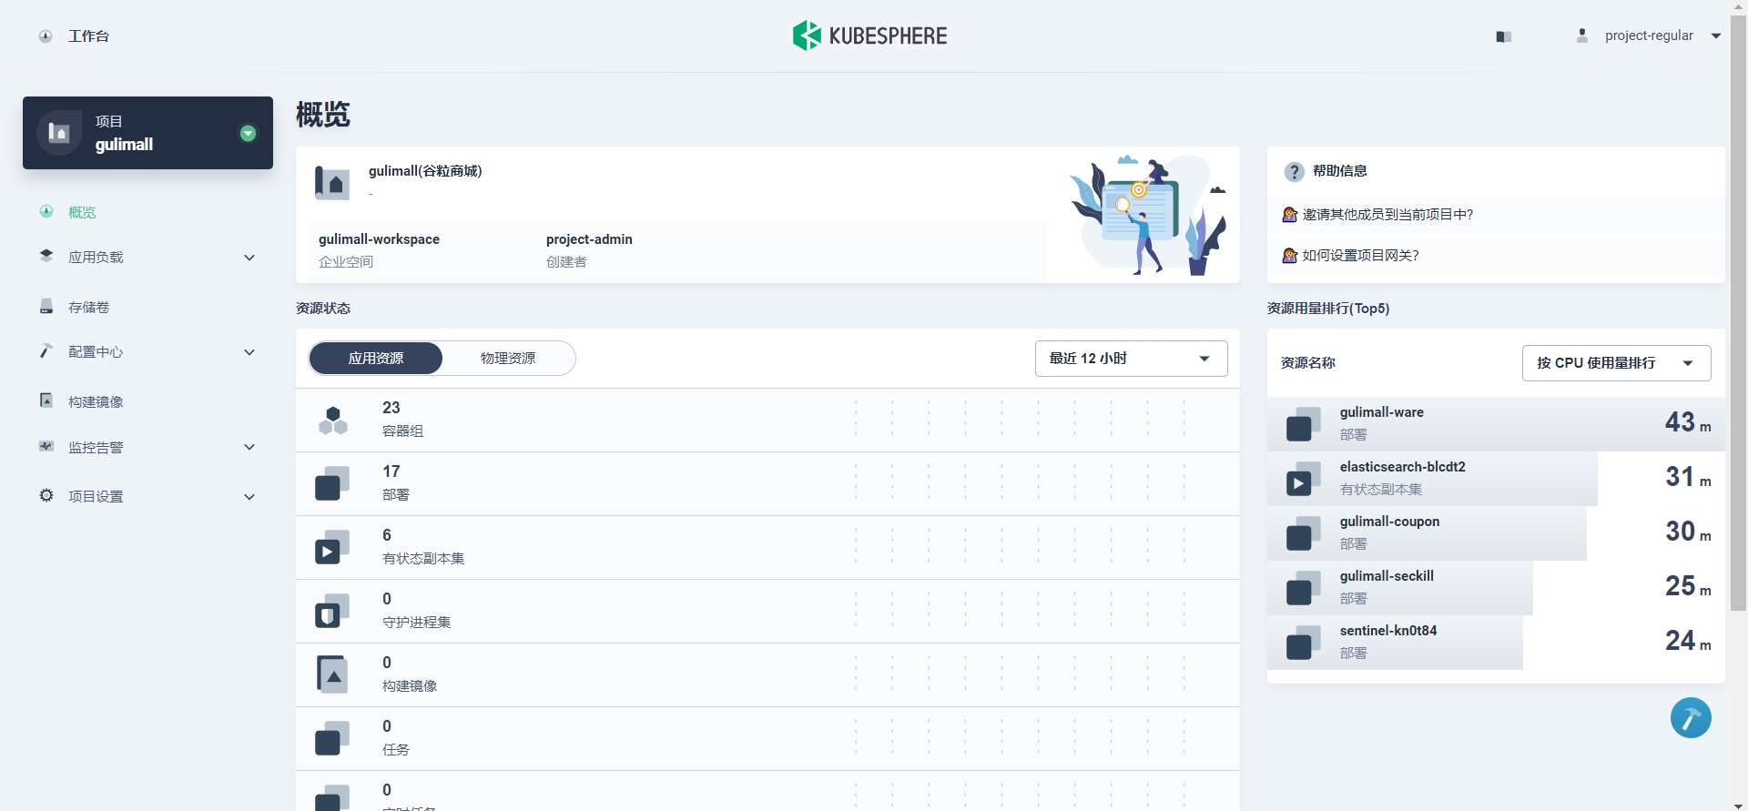
Task: Switch to 物理资源 physical resources view
Action: [x=508, y=359]
